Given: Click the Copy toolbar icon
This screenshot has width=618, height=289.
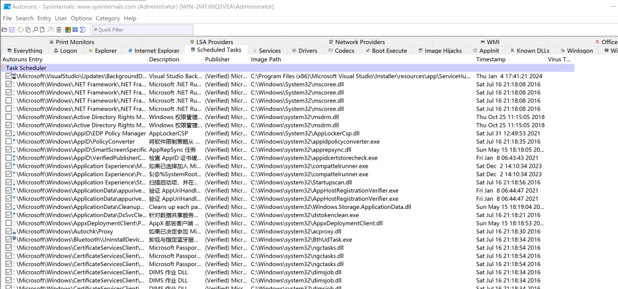Looking at the screenshot, I should (x=28, y=30).
